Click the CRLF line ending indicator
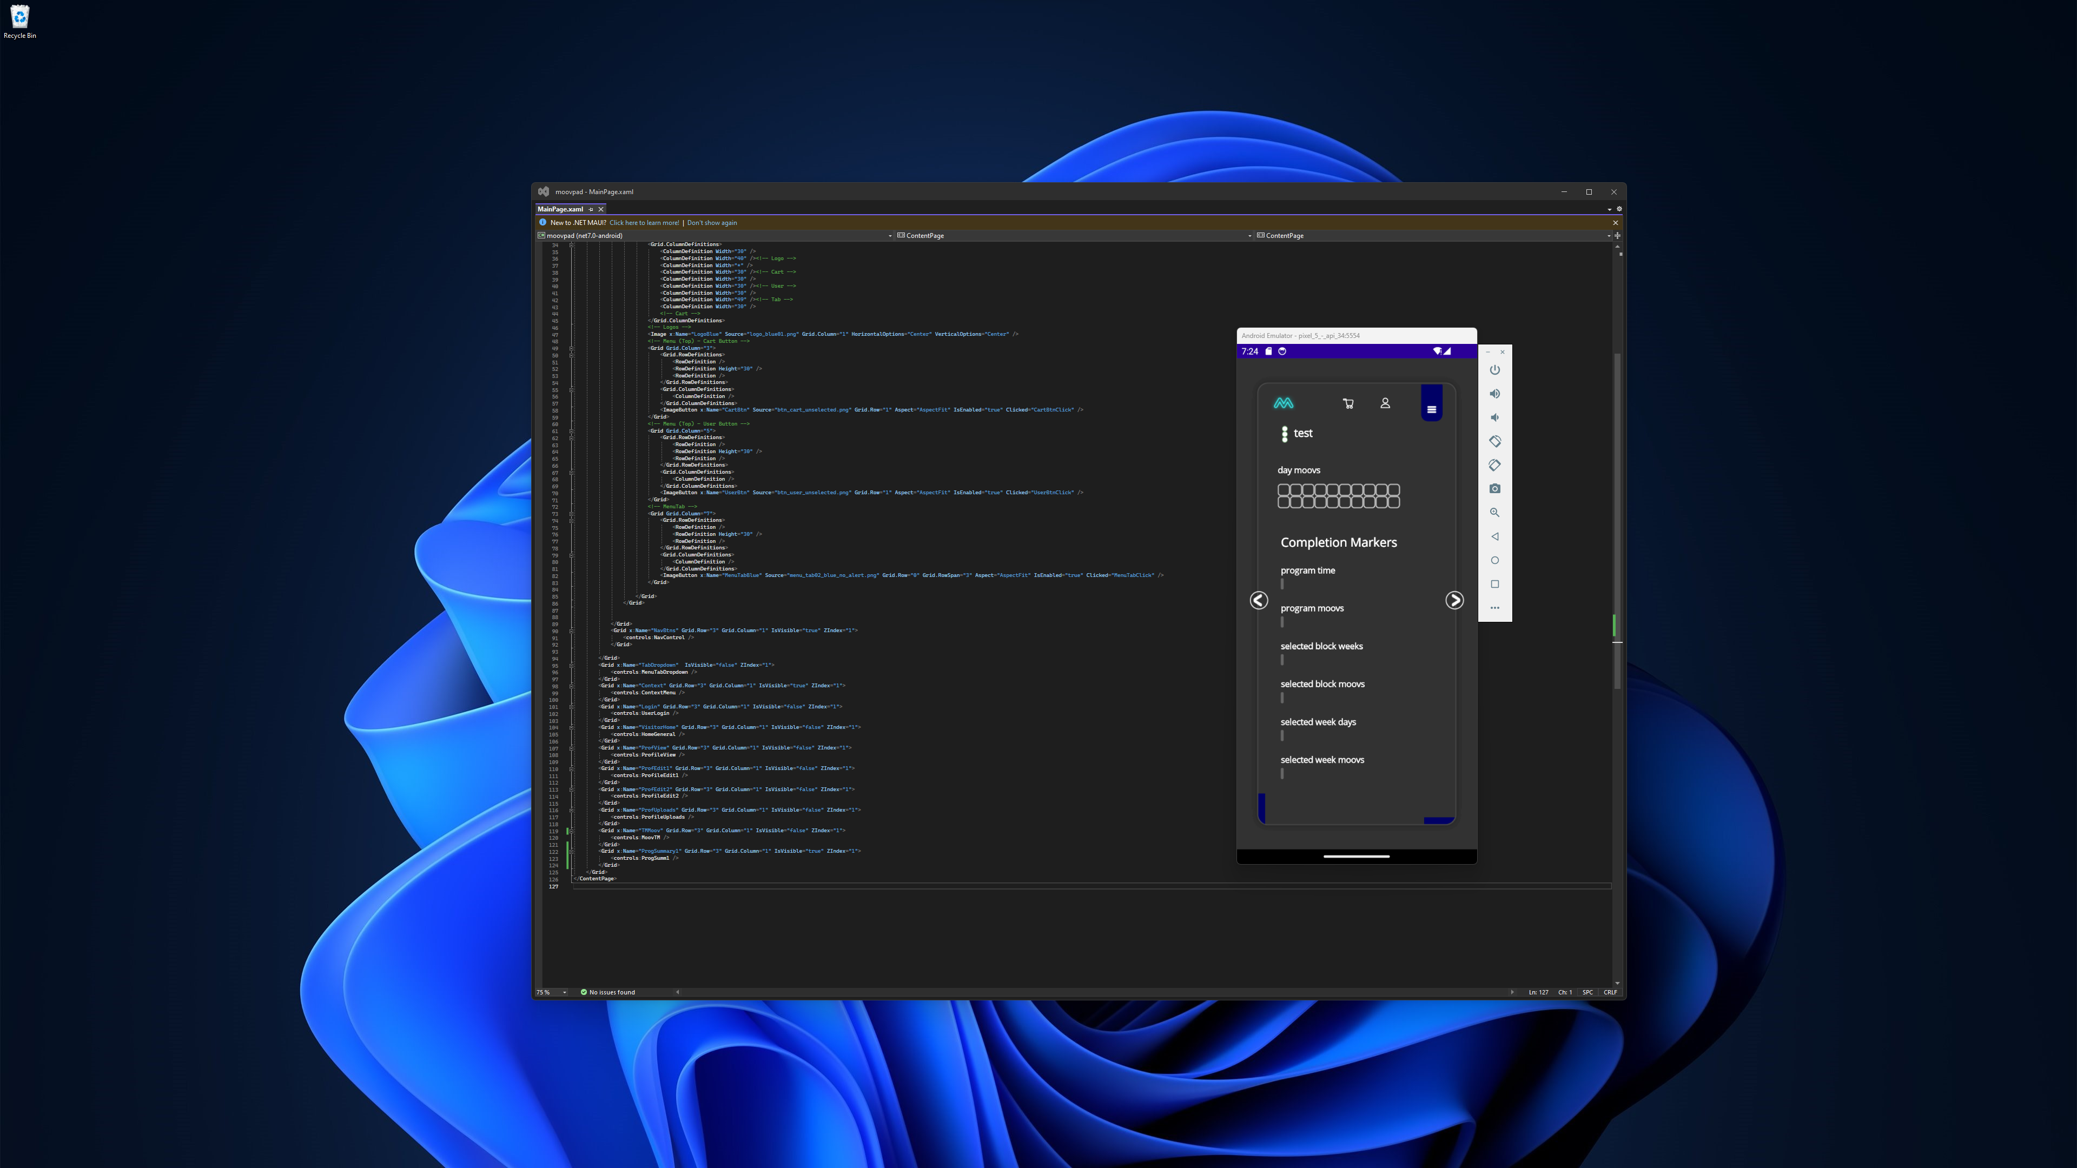Screen dimensions: 2077x1168 coord(1610,992)
